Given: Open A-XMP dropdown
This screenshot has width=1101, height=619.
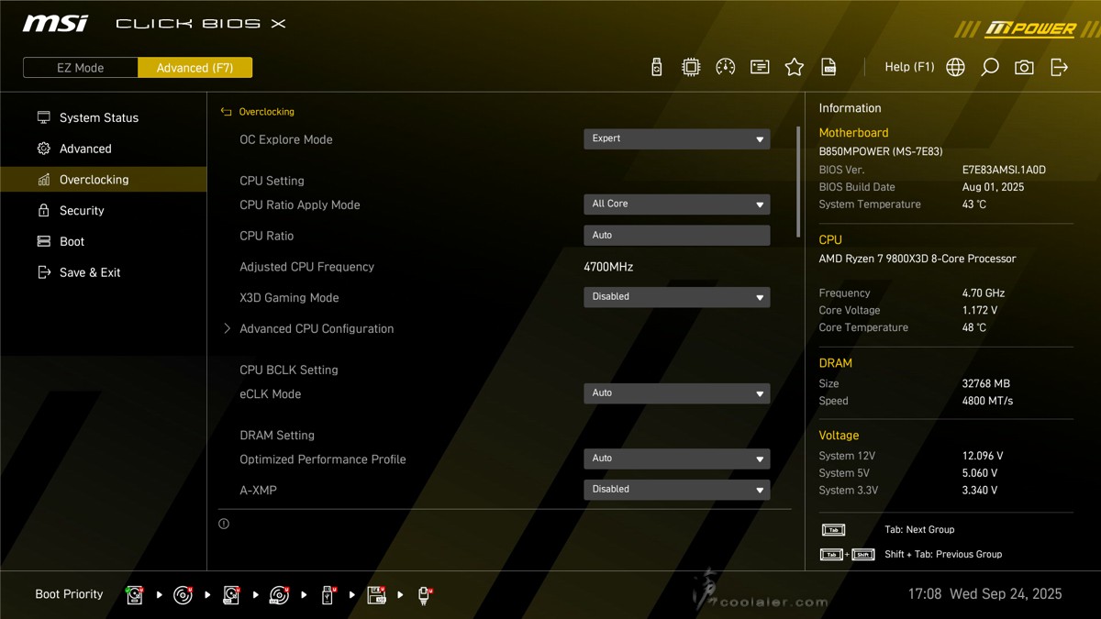Looking at the screenshot, I should click(677, 489).
